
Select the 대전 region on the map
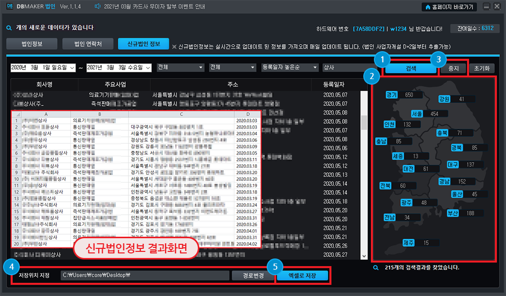pos(408,169)
